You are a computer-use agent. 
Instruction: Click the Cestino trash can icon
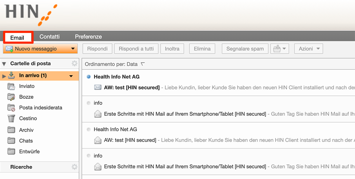(x=11, y=119)
